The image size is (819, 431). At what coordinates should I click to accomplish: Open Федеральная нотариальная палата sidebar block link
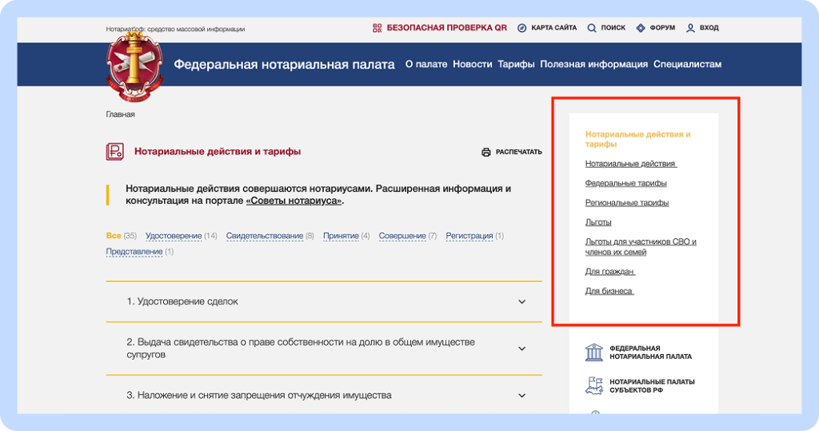pos(650,353)
